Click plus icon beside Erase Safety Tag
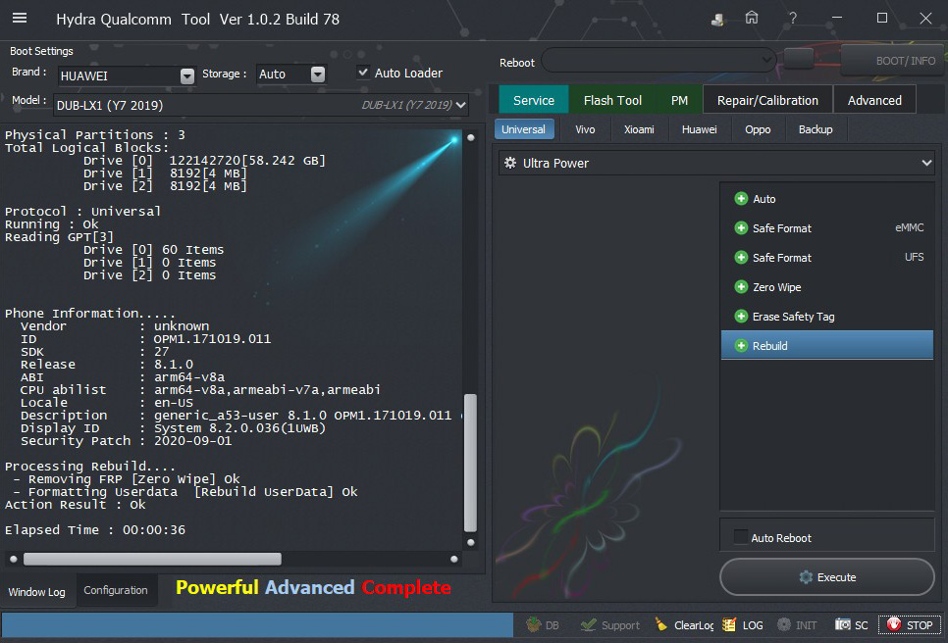The image size is (948, 643). tap(741, 317)
